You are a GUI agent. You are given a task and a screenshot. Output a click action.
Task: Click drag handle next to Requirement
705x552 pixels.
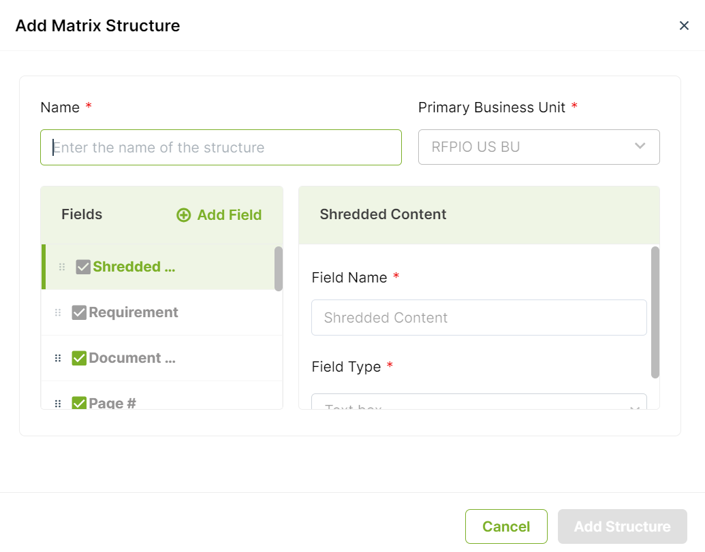[58, 312]
